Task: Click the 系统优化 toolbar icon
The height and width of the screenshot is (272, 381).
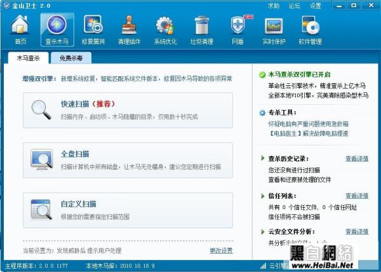Action: click(x=165, y=28)
